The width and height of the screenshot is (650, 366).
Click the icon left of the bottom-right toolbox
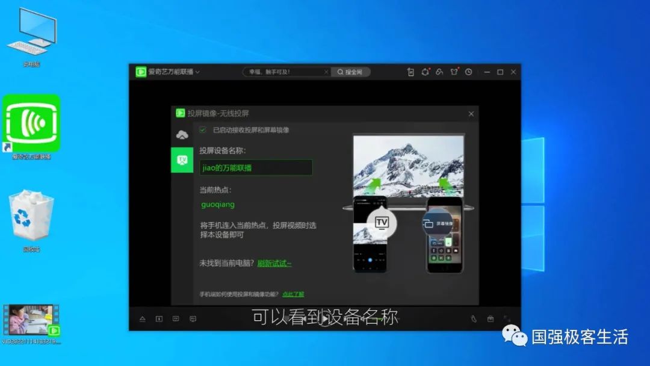(474, 319)
